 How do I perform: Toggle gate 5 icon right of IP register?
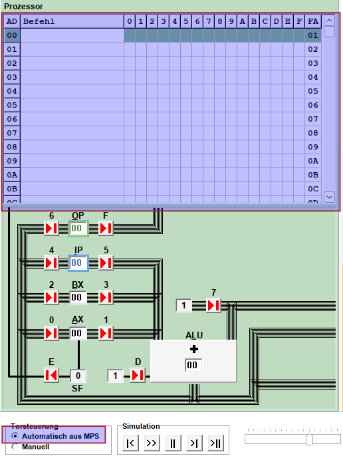(x=106, y=263)
